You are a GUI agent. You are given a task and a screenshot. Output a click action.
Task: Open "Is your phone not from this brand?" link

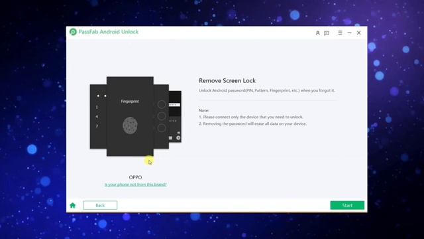point(135,185)
